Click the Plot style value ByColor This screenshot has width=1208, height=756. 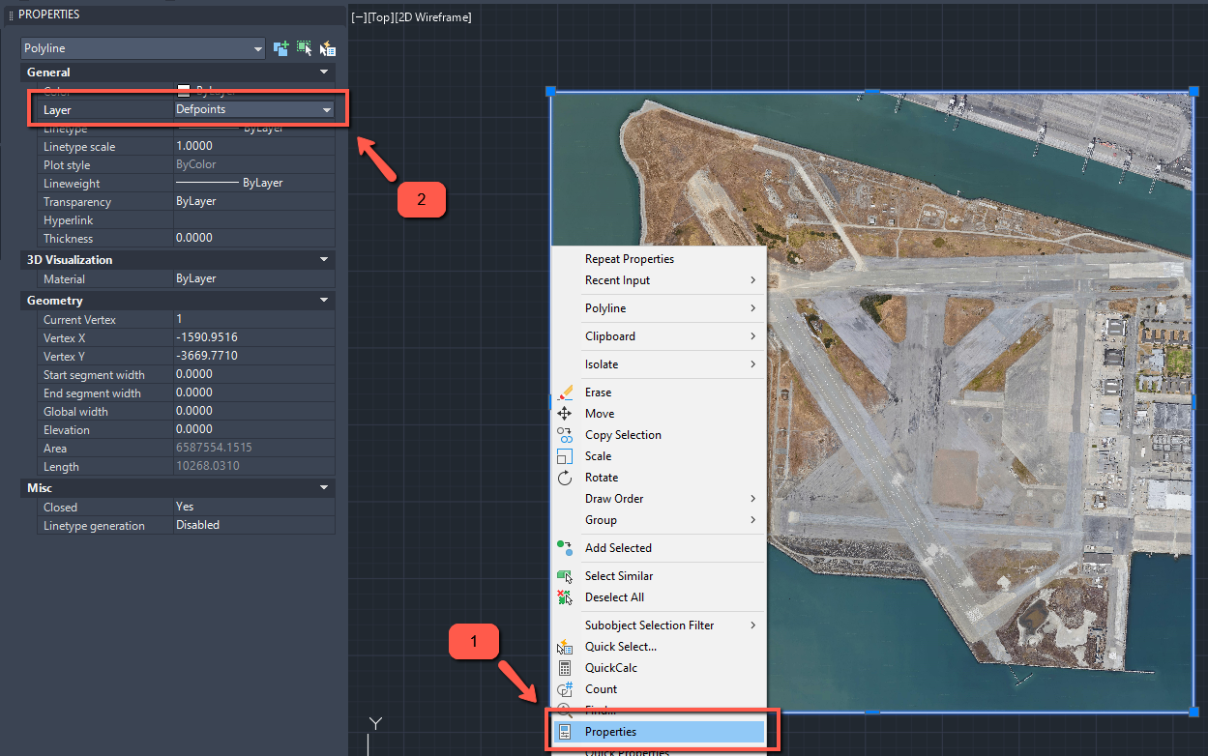254,165
